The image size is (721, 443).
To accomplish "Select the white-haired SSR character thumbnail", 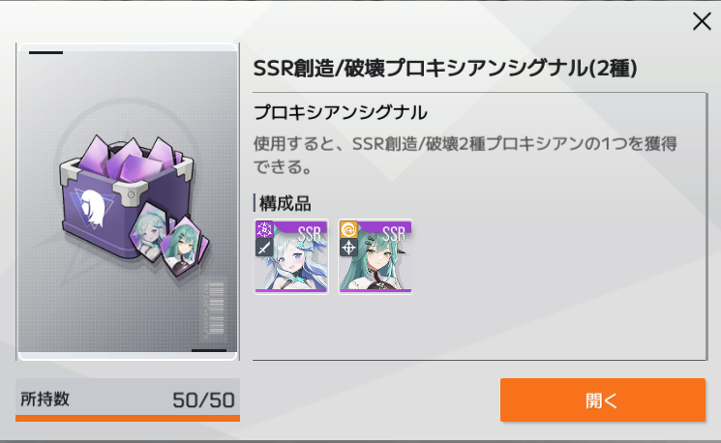I will 291,256.
